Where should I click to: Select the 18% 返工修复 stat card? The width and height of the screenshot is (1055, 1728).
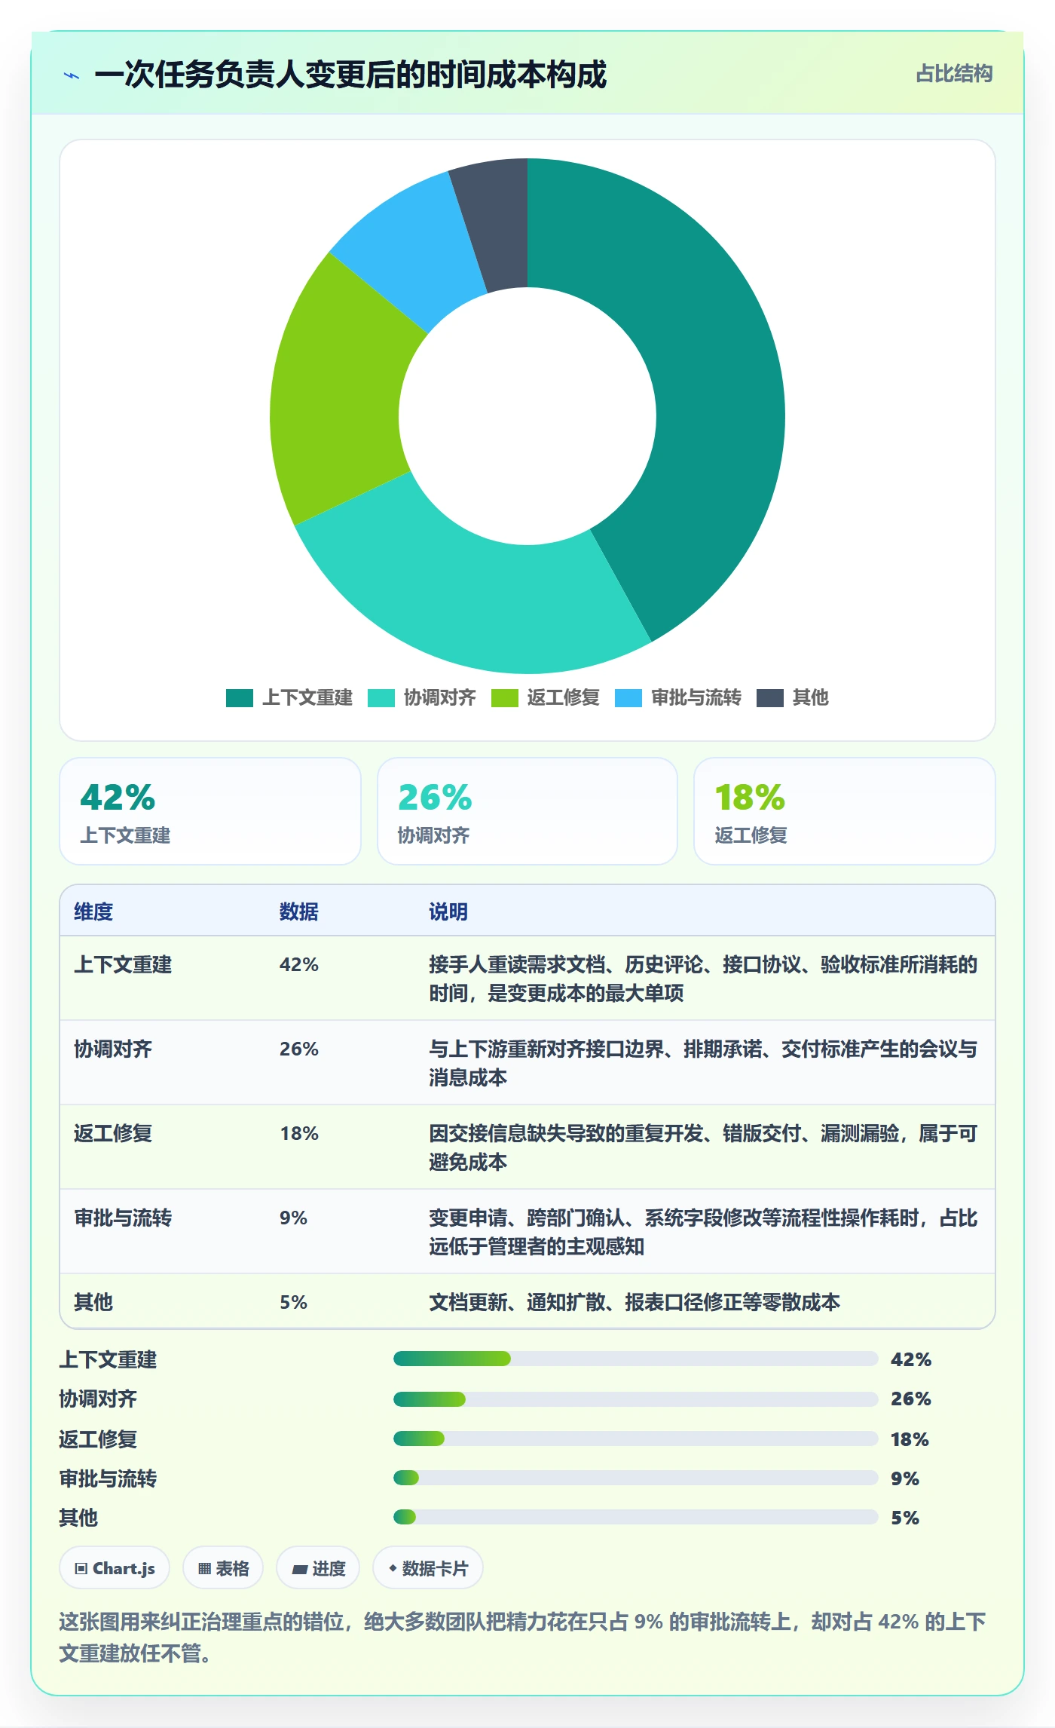pos(845,811)
